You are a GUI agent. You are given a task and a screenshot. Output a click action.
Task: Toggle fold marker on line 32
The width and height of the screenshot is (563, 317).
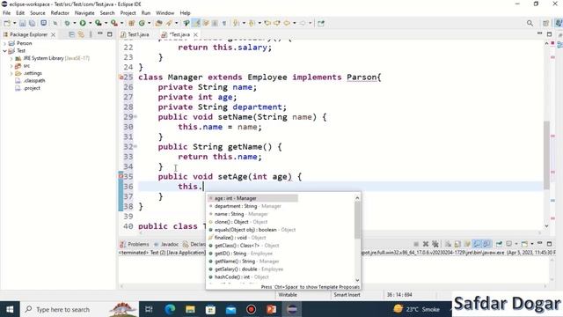[135, 146]
